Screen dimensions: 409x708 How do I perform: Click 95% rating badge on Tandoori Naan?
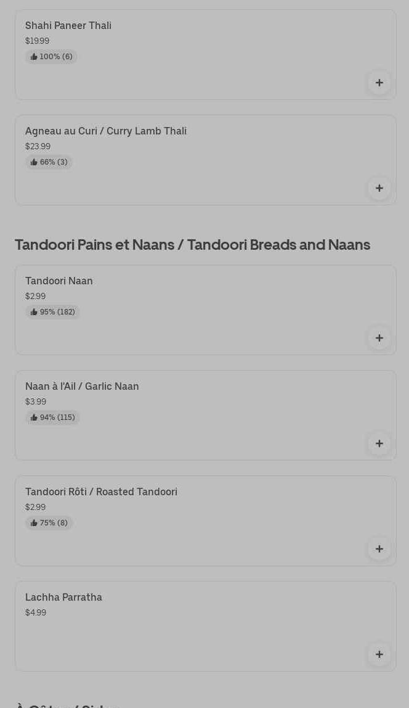(52, 312)
